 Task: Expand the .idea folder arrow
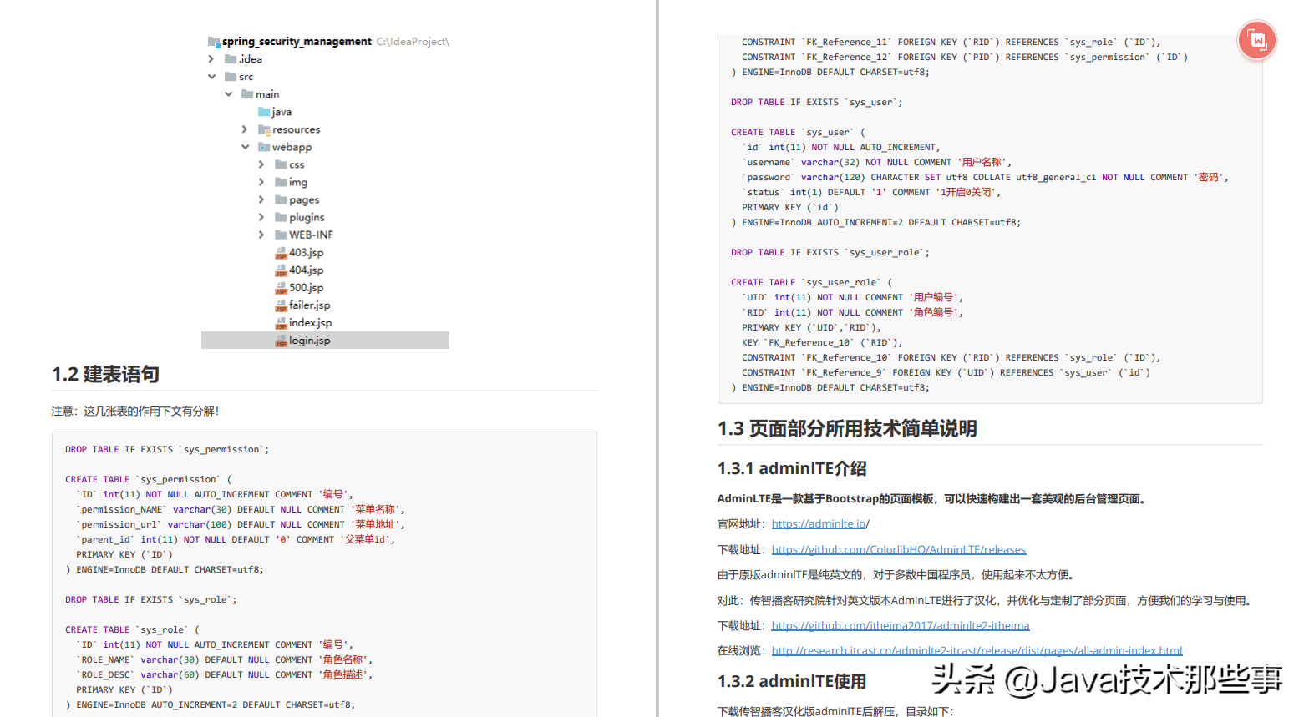[211, 59]
